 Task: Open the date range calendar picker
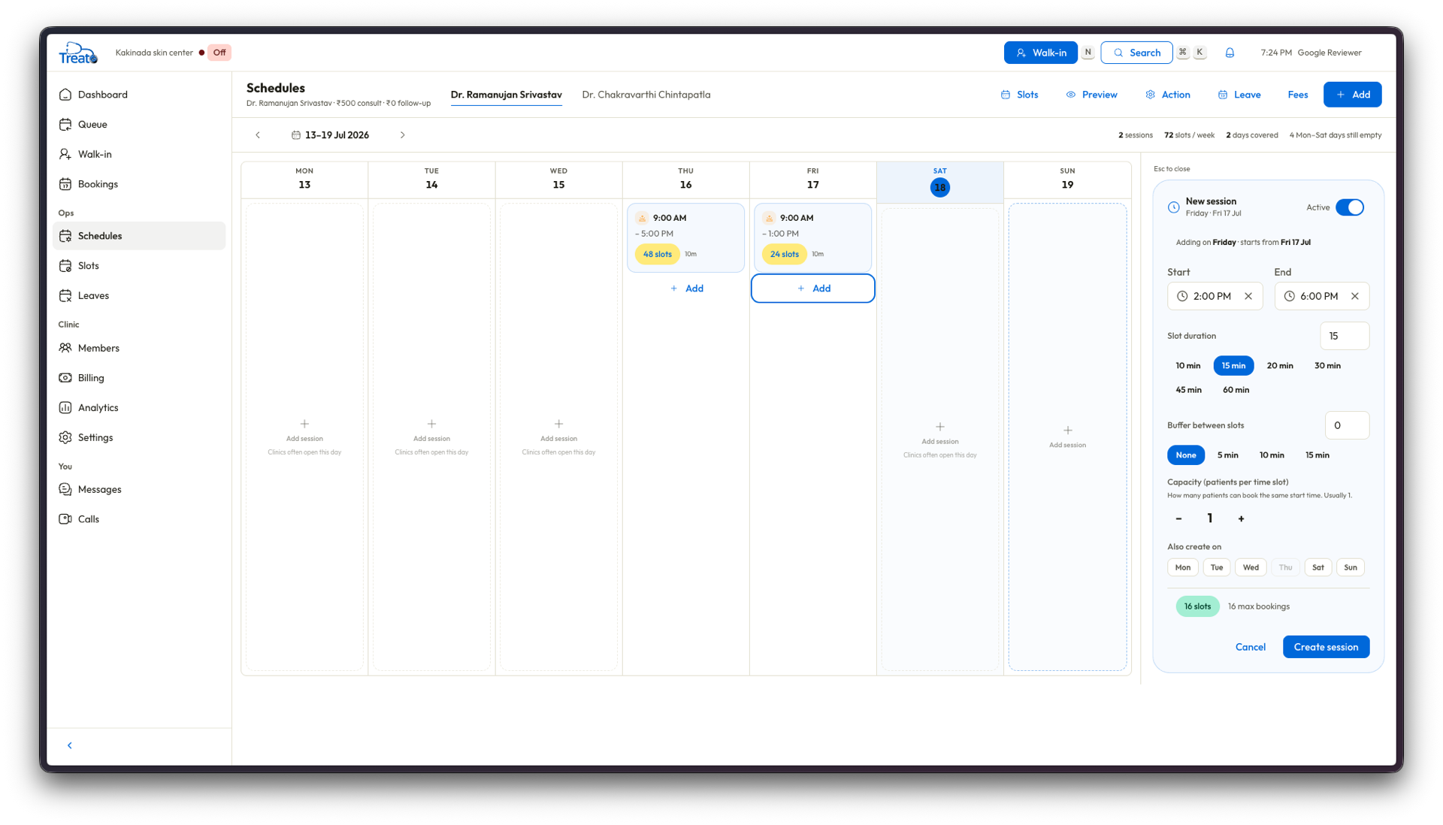click(330, 135)
